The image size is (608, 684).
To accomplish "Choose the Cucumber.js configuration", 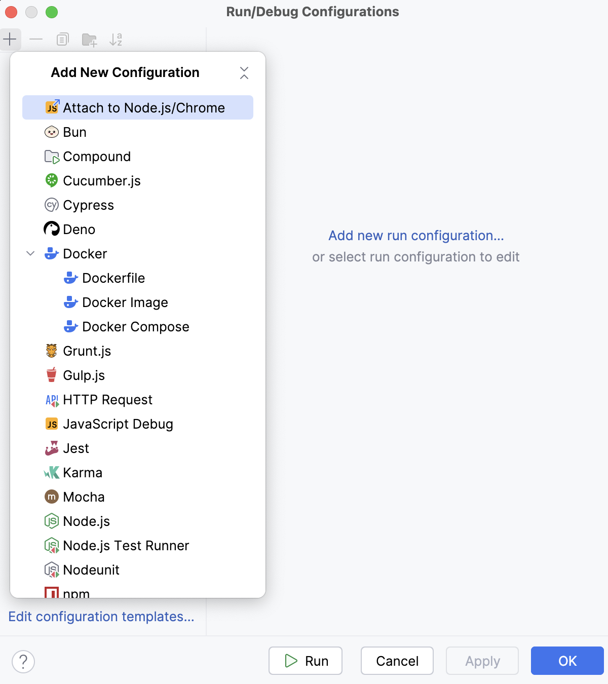I will pyautogui.click(x=102, y=180).
